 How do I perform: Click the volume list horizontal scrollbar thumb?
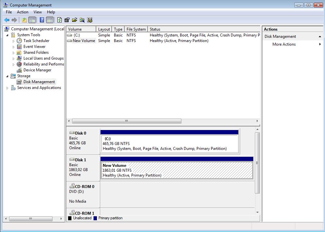[x=127, y=121]
